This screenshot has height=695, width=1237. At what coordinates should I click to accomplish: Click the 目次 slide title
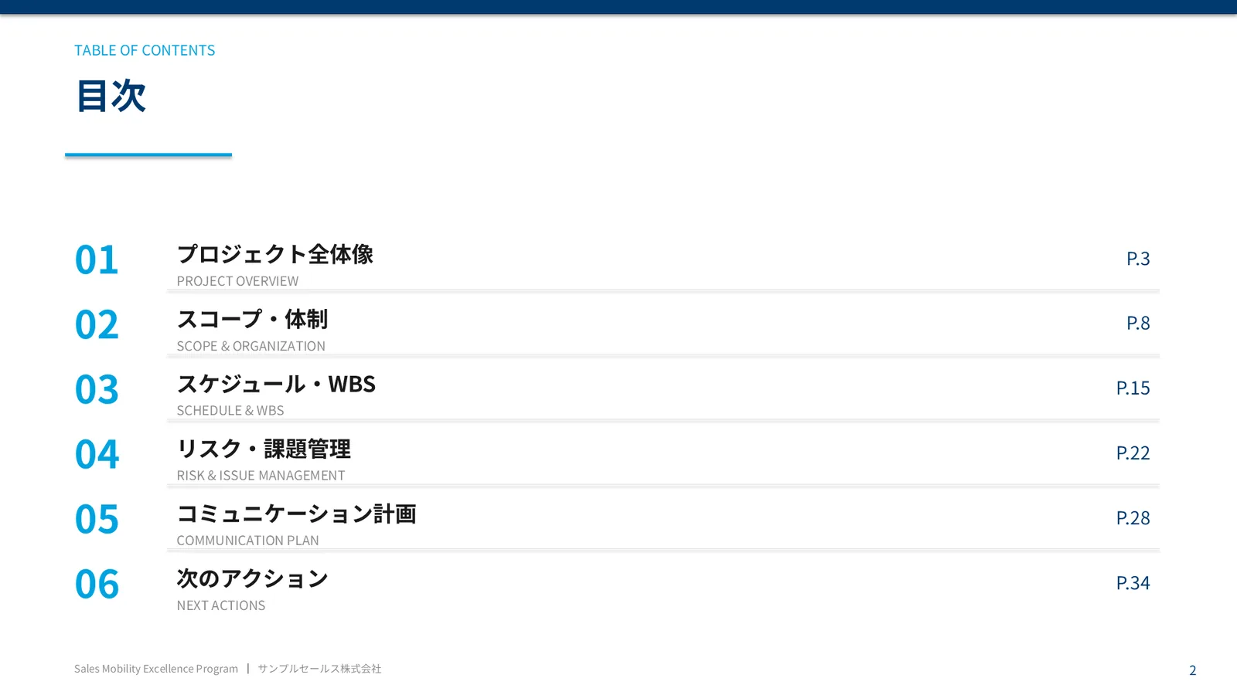111,97
